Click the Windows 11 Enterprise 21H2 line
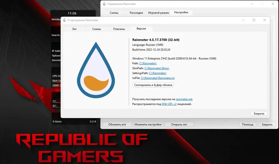Viewport: 279px width, 164px height. 174,58
